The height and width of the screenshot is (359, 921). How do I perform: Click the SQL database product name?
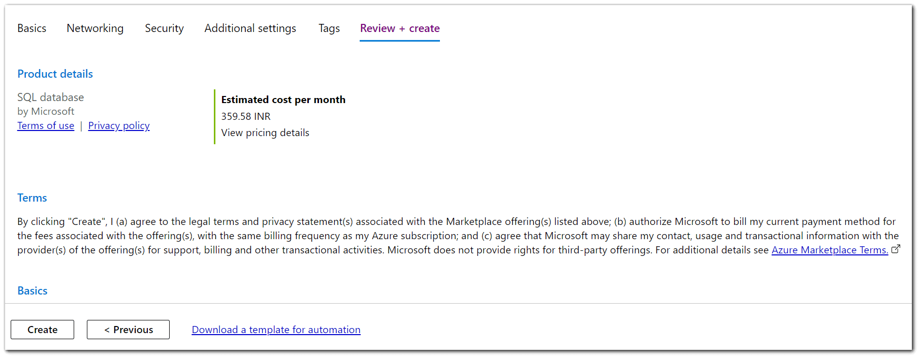[x=50, y=97]
